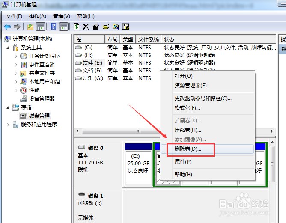286x223 pixels.
Task: Expand Services and Applications (服务和应用程序) arrow
Action: pyautogui.click(x=8, y=125)
